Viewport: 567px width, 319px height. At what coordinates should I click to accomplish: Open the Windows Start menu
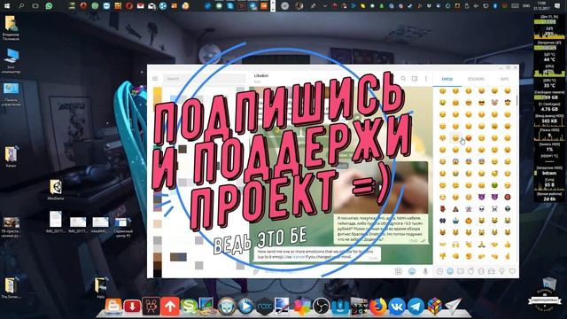tap(7, 5)
